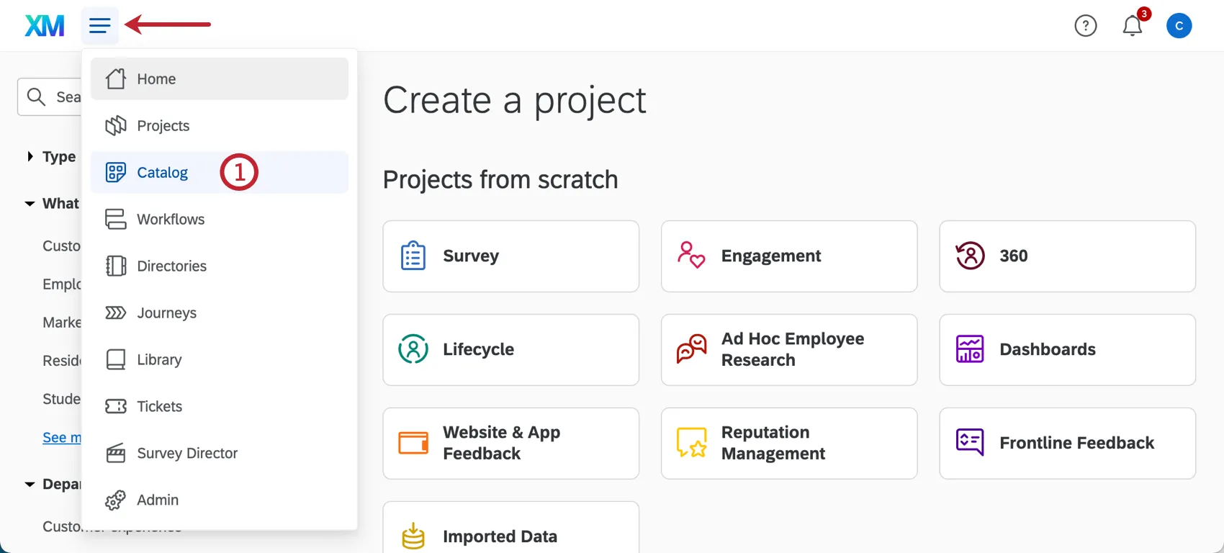This screenshot has height=553, width=1224.
Task: Open Survey Director menu item
Action: [186, 454]
